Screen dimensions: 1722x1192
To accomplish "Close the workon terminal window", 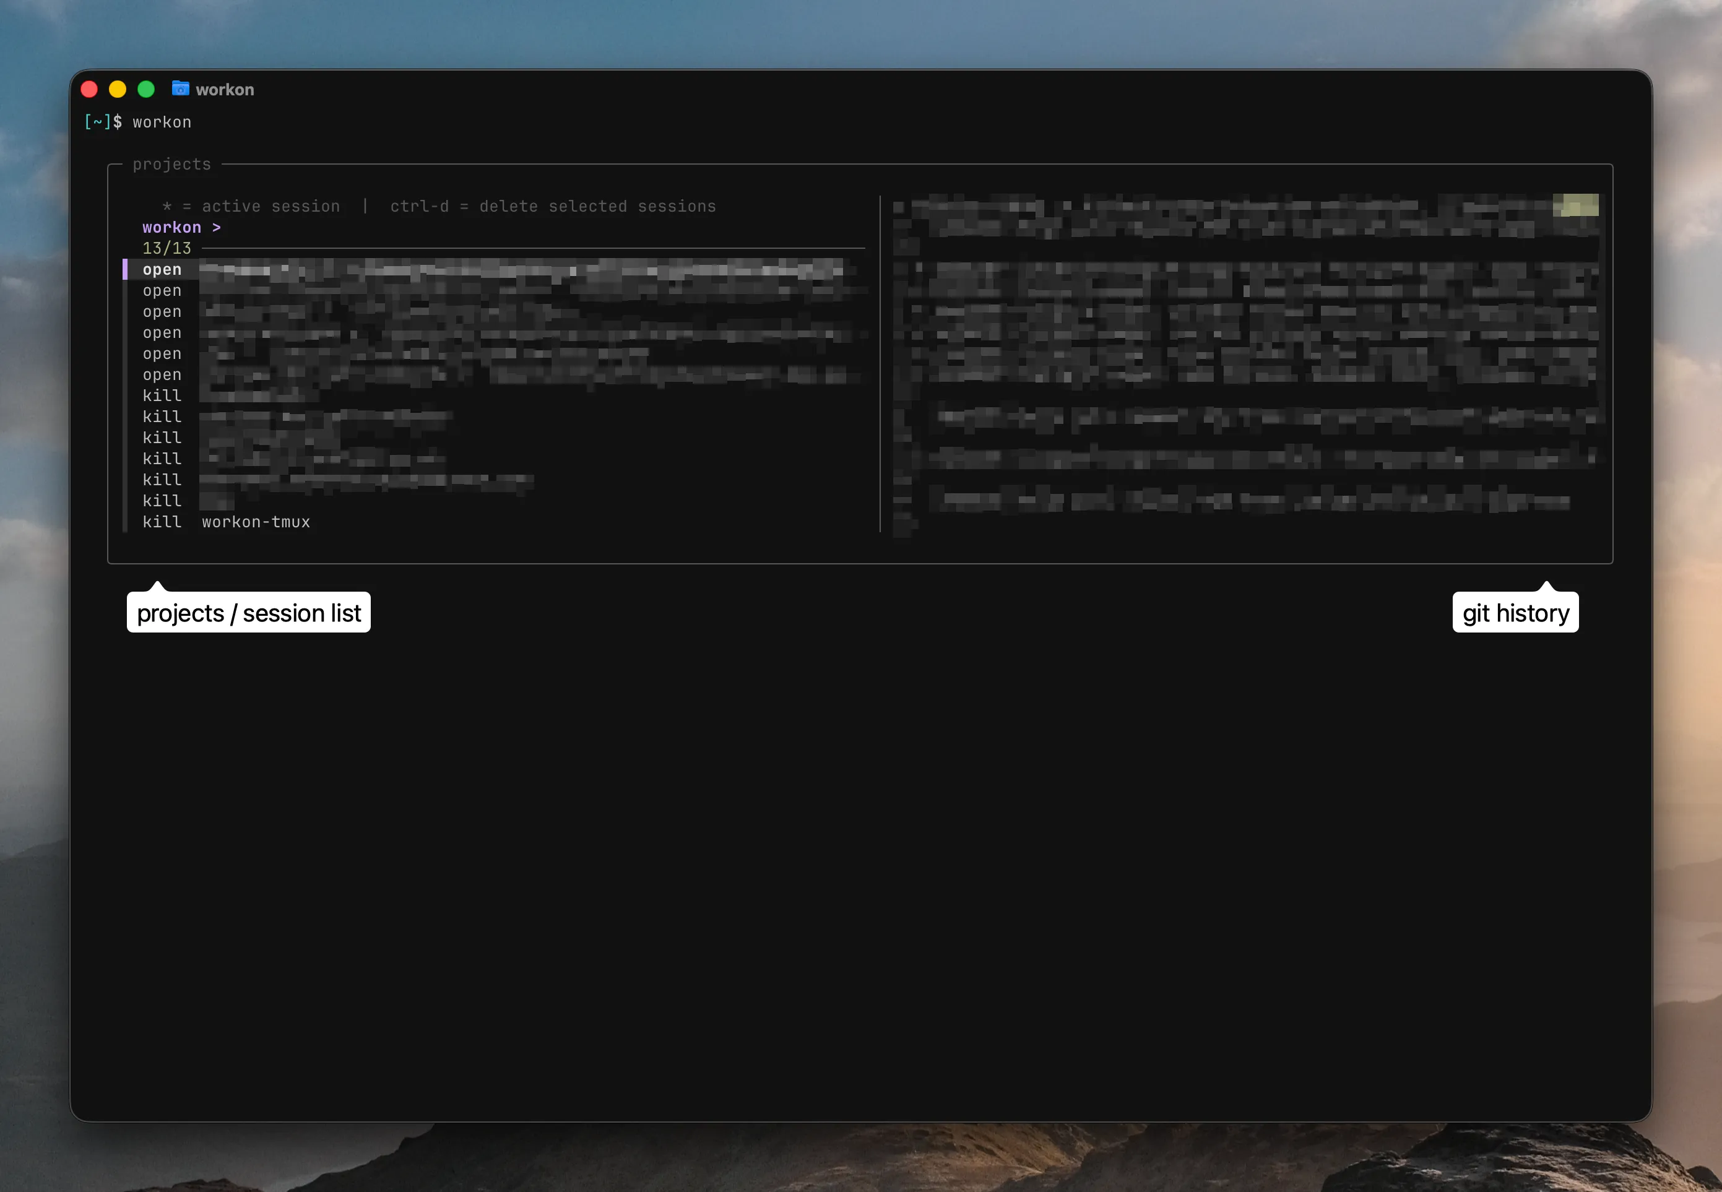I will [x=89, y=90].
